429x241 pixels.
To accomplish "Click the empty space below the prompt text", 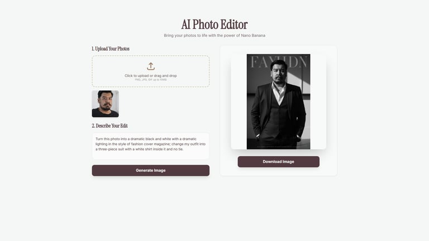I will 151,155.
